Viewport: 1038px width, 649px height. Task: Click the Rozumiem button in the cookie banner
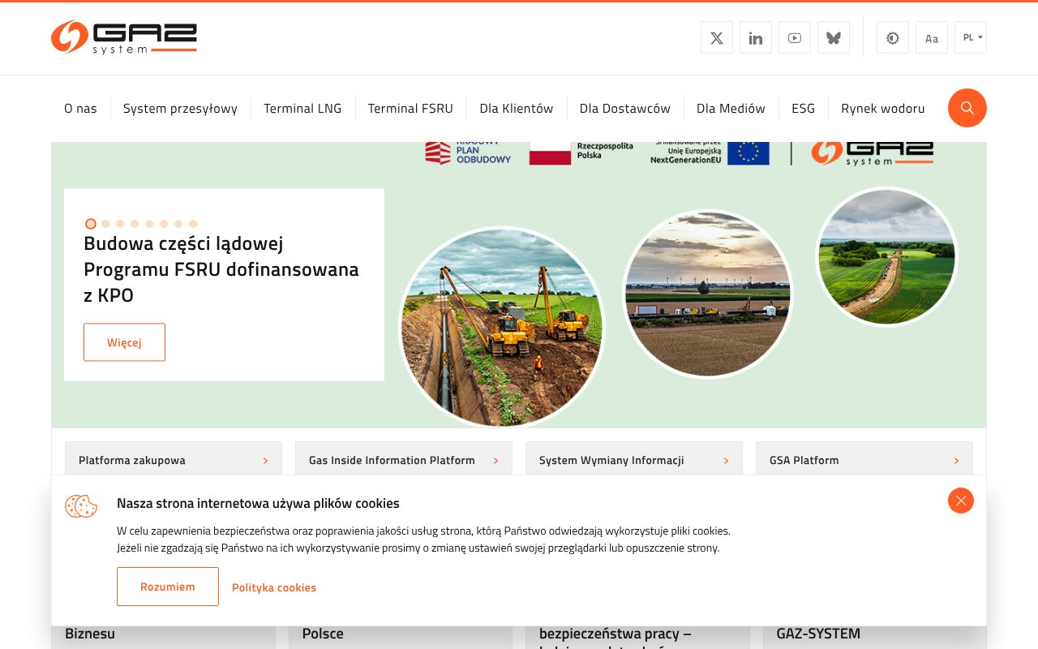168,586
